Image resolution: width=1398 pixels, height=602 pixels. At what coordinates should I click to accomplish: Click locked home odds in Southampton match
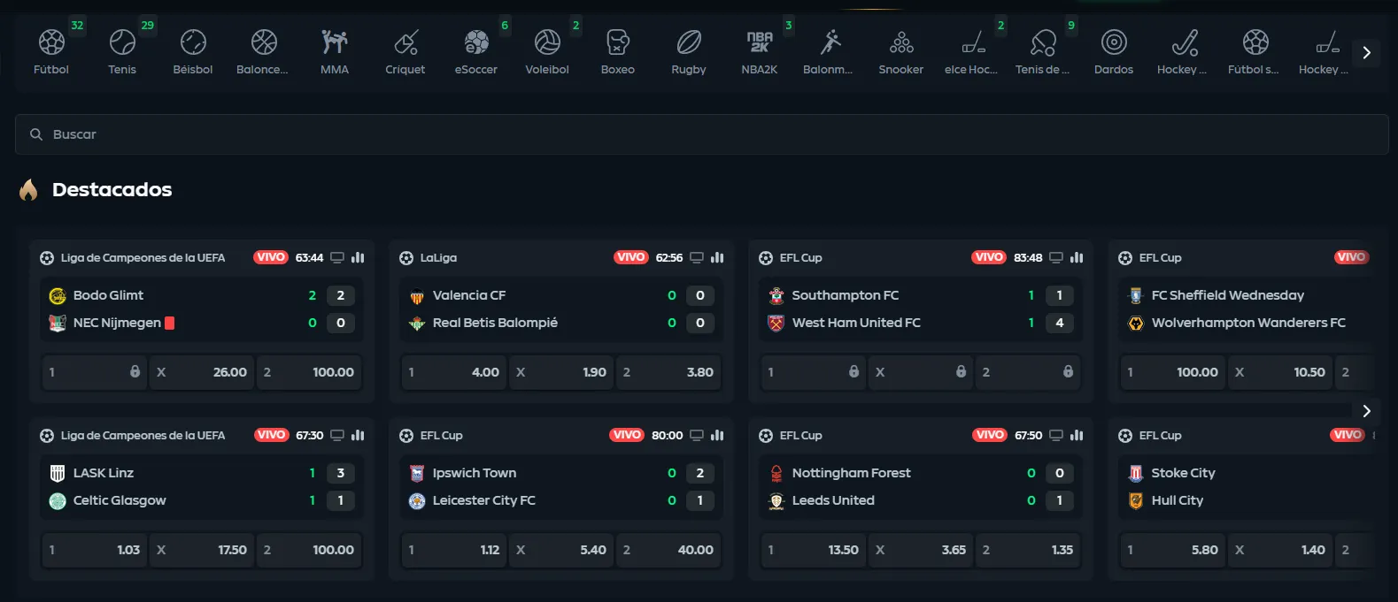tap(814, 372)
